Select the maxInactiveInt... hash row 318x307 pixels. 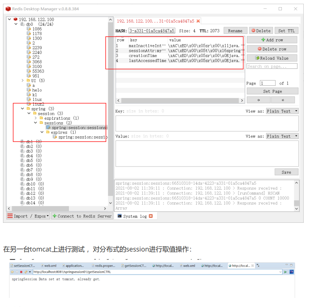pos(180,46)
